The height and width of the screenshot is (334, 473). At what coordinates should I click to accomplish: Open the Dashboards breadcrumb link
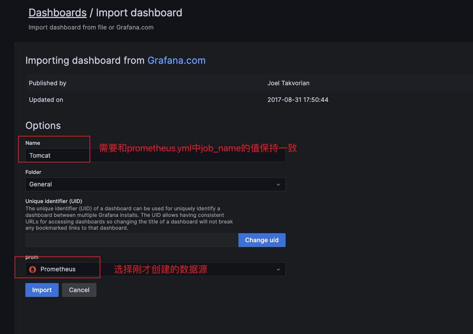tap(57, 13)
